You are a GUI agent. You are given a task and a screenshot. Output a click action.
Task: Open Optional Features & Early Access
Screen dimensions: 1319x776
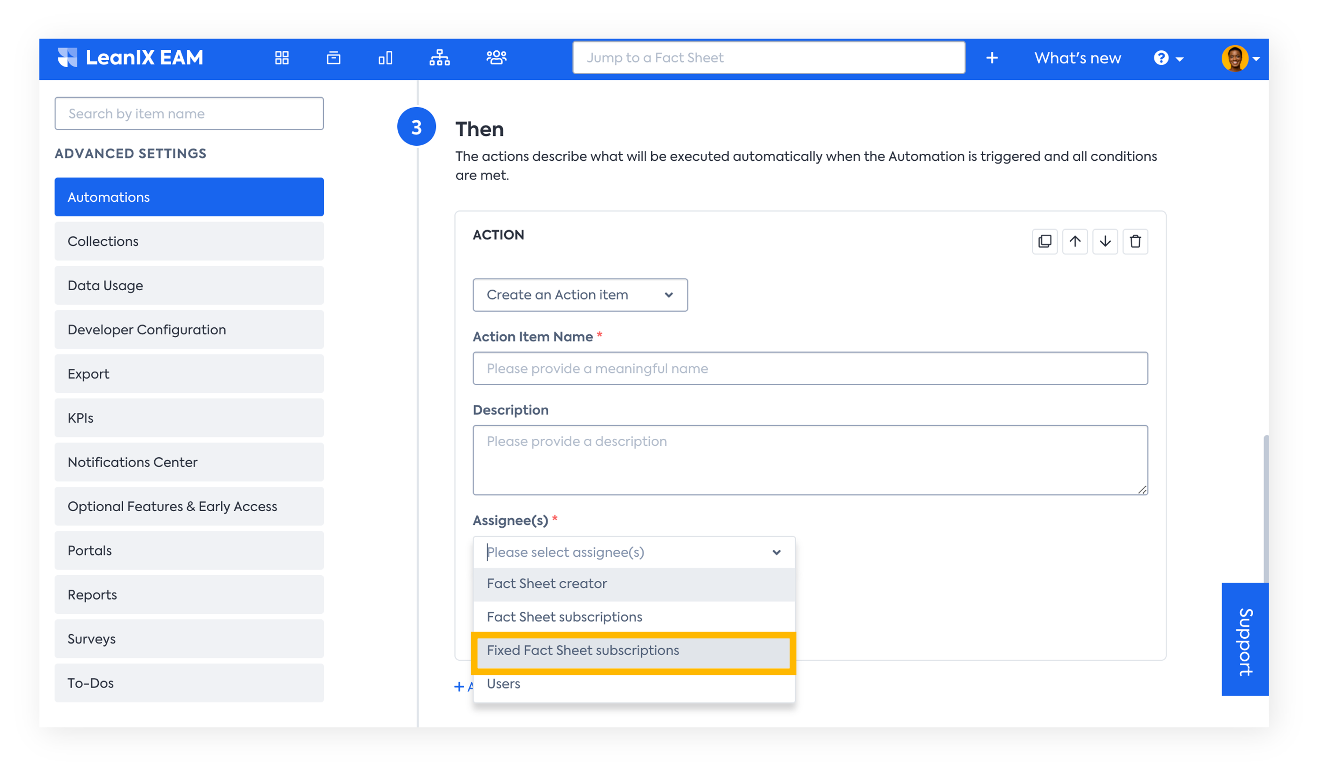(189, 507)
